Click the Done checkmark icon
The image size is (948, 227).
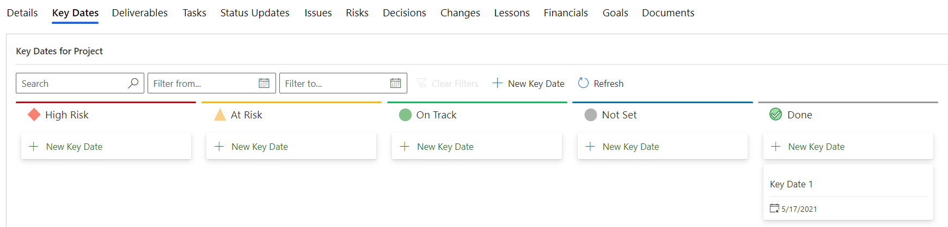775,114
